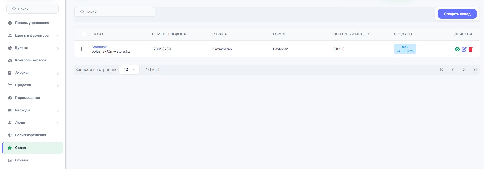Click the green home icon for Склад
This screenshot has width=484, height=169.
10,148
